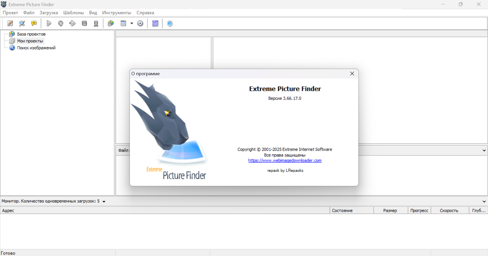Open the Файл menu
The image size is (488, 256).
(29, 13)
